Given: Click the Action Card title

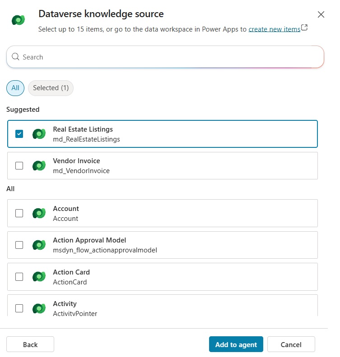Looking at the screenshot, I should tap(71, 272).
